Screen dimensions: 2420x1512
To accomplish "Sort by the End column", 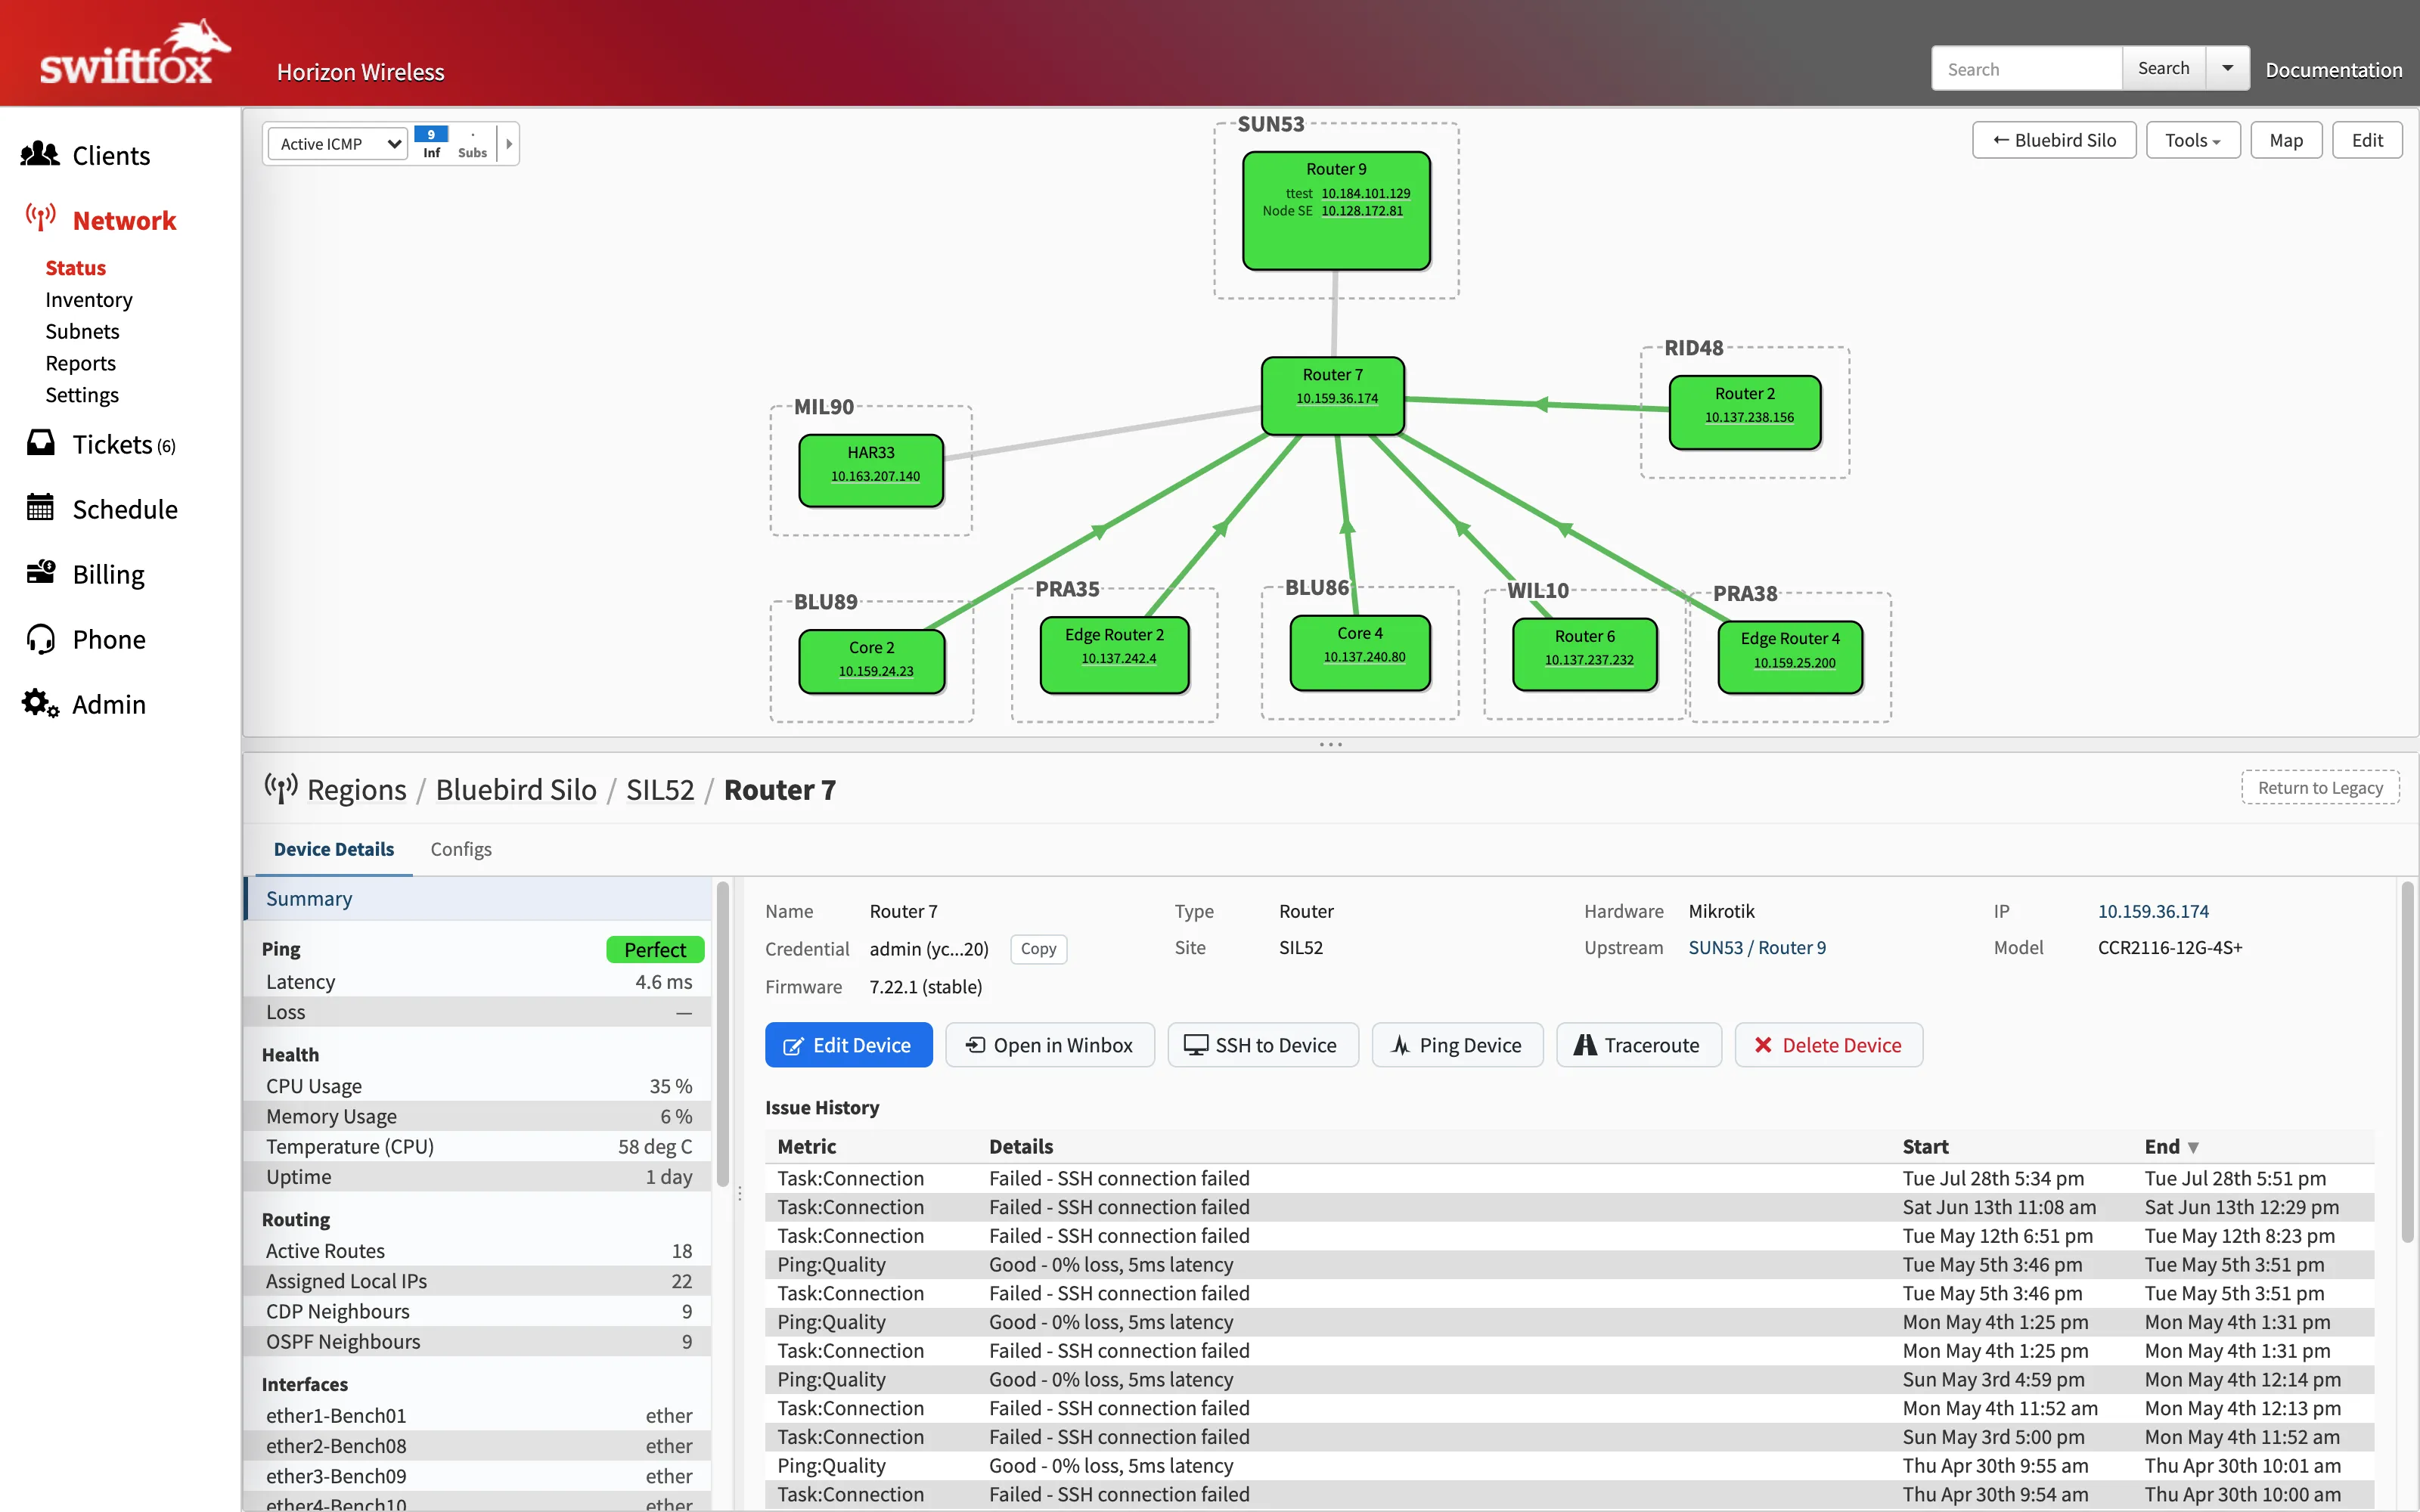I will click(2171, 1146).
